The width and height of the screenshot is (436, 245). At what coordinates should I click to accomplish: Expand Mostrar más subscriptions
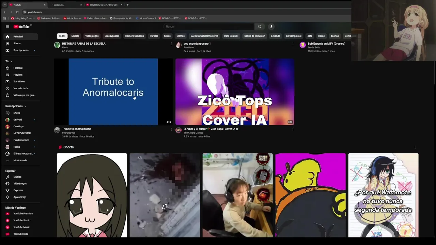pos(21,161)
